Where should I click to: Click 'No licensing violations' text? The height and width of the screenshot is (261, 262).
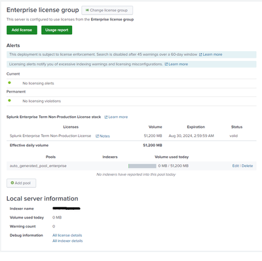(x=42, y=101)
